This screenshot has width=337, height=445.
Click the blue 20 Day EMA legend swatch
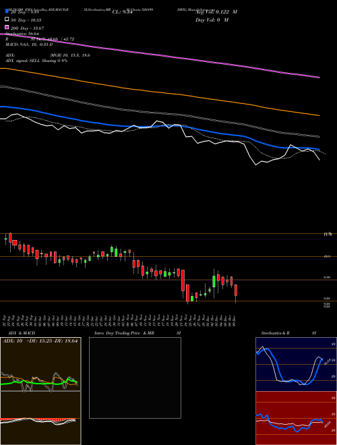(x=7, y=11)
